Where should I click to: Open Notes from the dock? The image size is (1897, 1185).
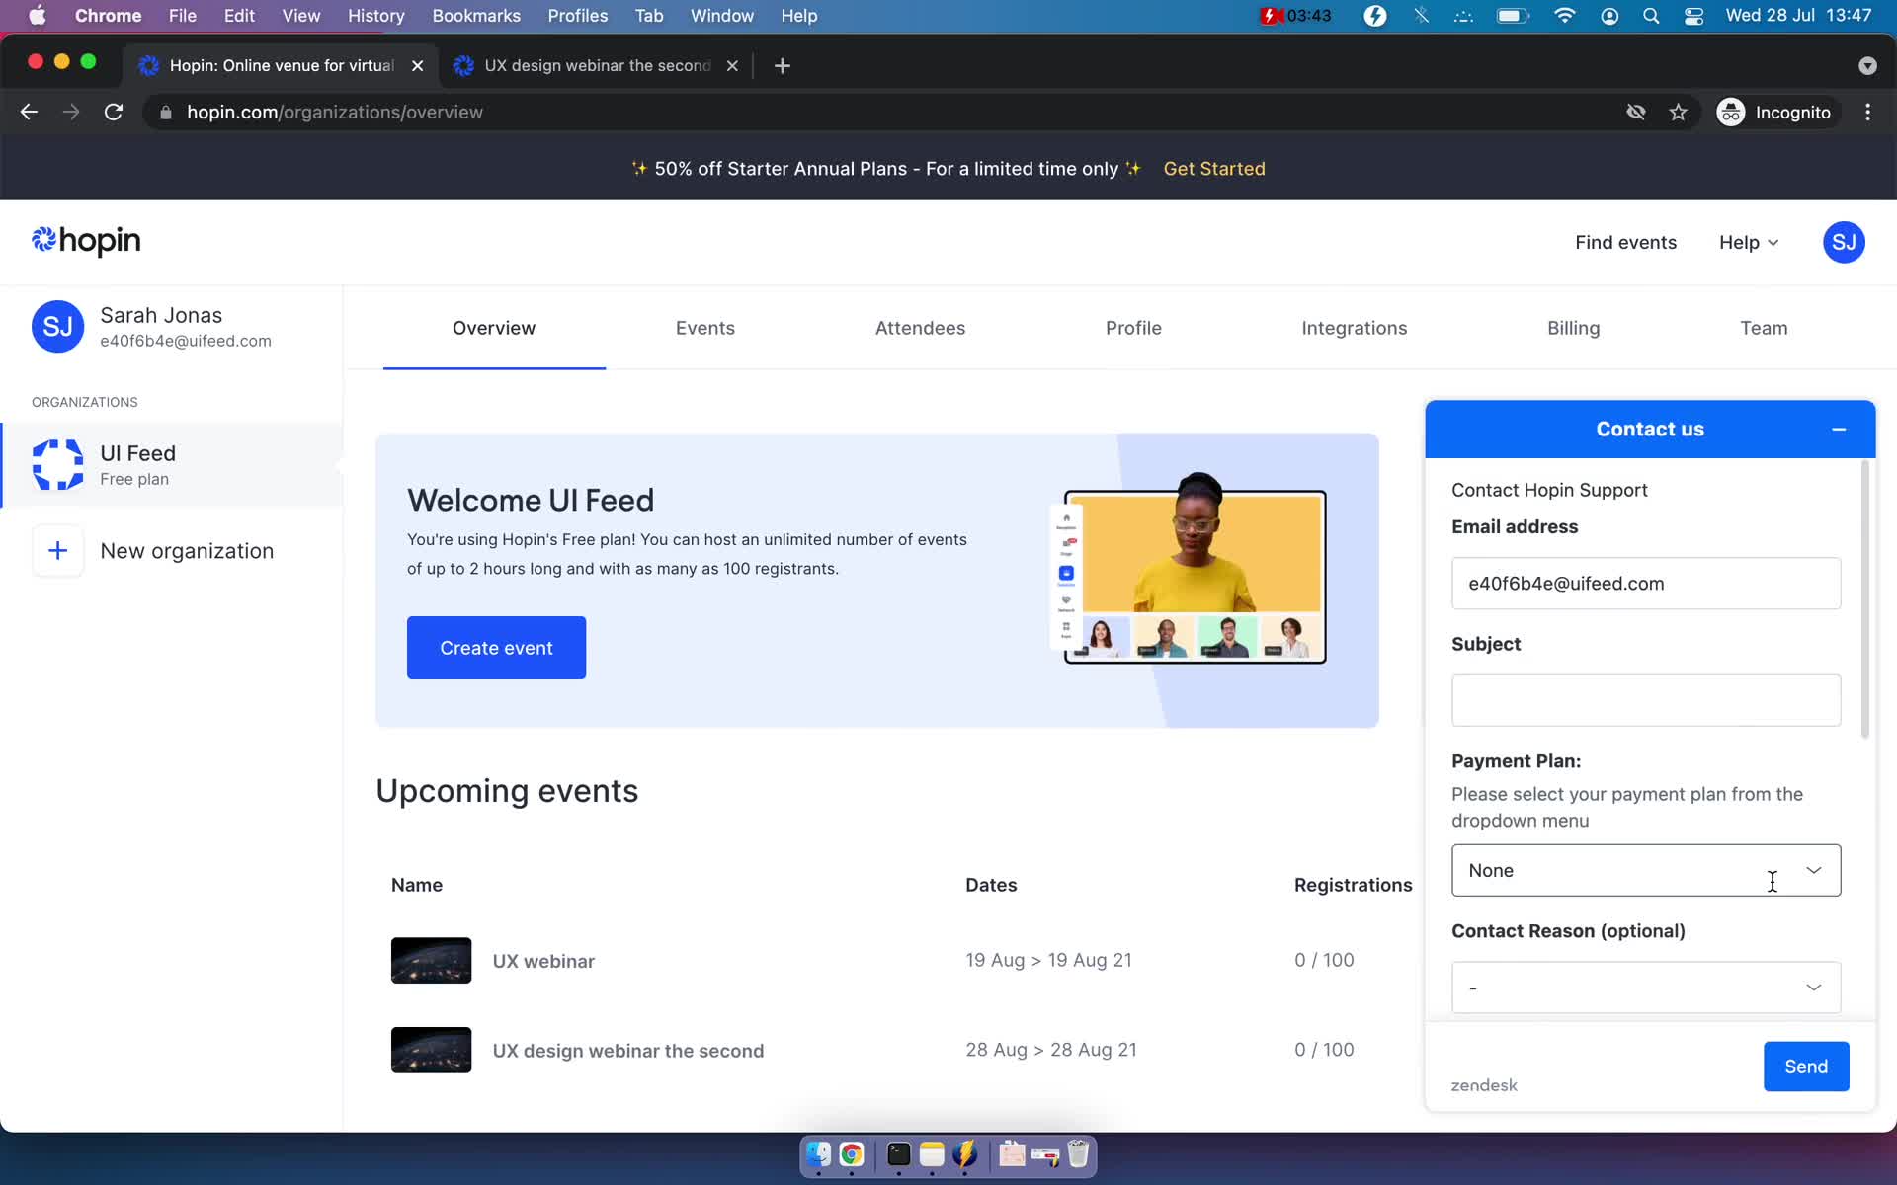[x=932, y=1153]
